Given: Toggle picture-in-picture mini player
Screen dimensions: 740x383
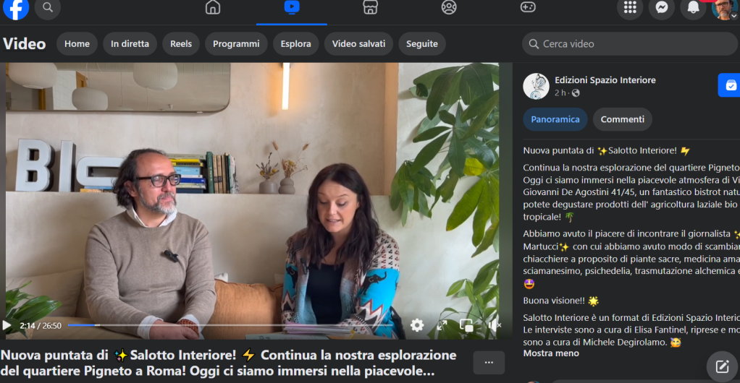Looking at the screenshot, I should pyautogui.click(x=468, y=325).
